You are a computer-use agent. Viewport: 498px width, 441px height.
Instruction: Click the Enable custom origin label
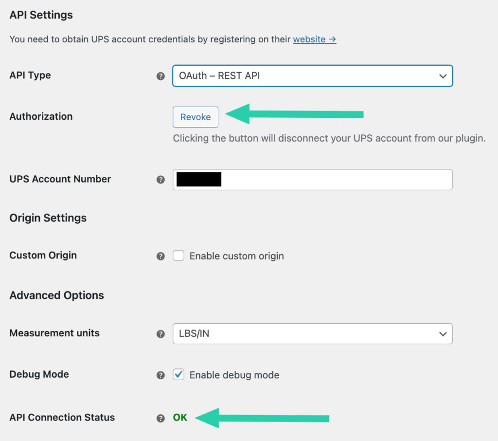(x=237, y=256)
